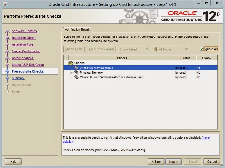Select the Administrator domain user check row
The height and width of the screenshot is (168, 225).
pos(140,77)
